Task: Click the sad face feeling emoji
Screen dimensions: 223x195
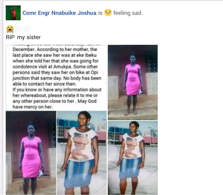Action: tap(108, 12)
